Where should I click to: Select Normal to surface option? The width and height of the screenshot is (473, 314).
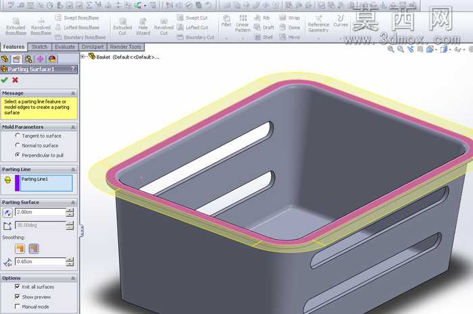[x=18, y=145]
